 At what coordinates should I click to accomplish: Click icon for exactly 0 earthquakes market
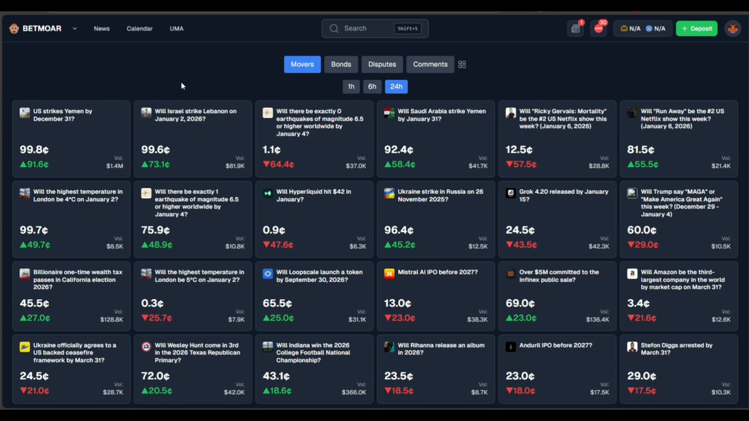point(268,113)
